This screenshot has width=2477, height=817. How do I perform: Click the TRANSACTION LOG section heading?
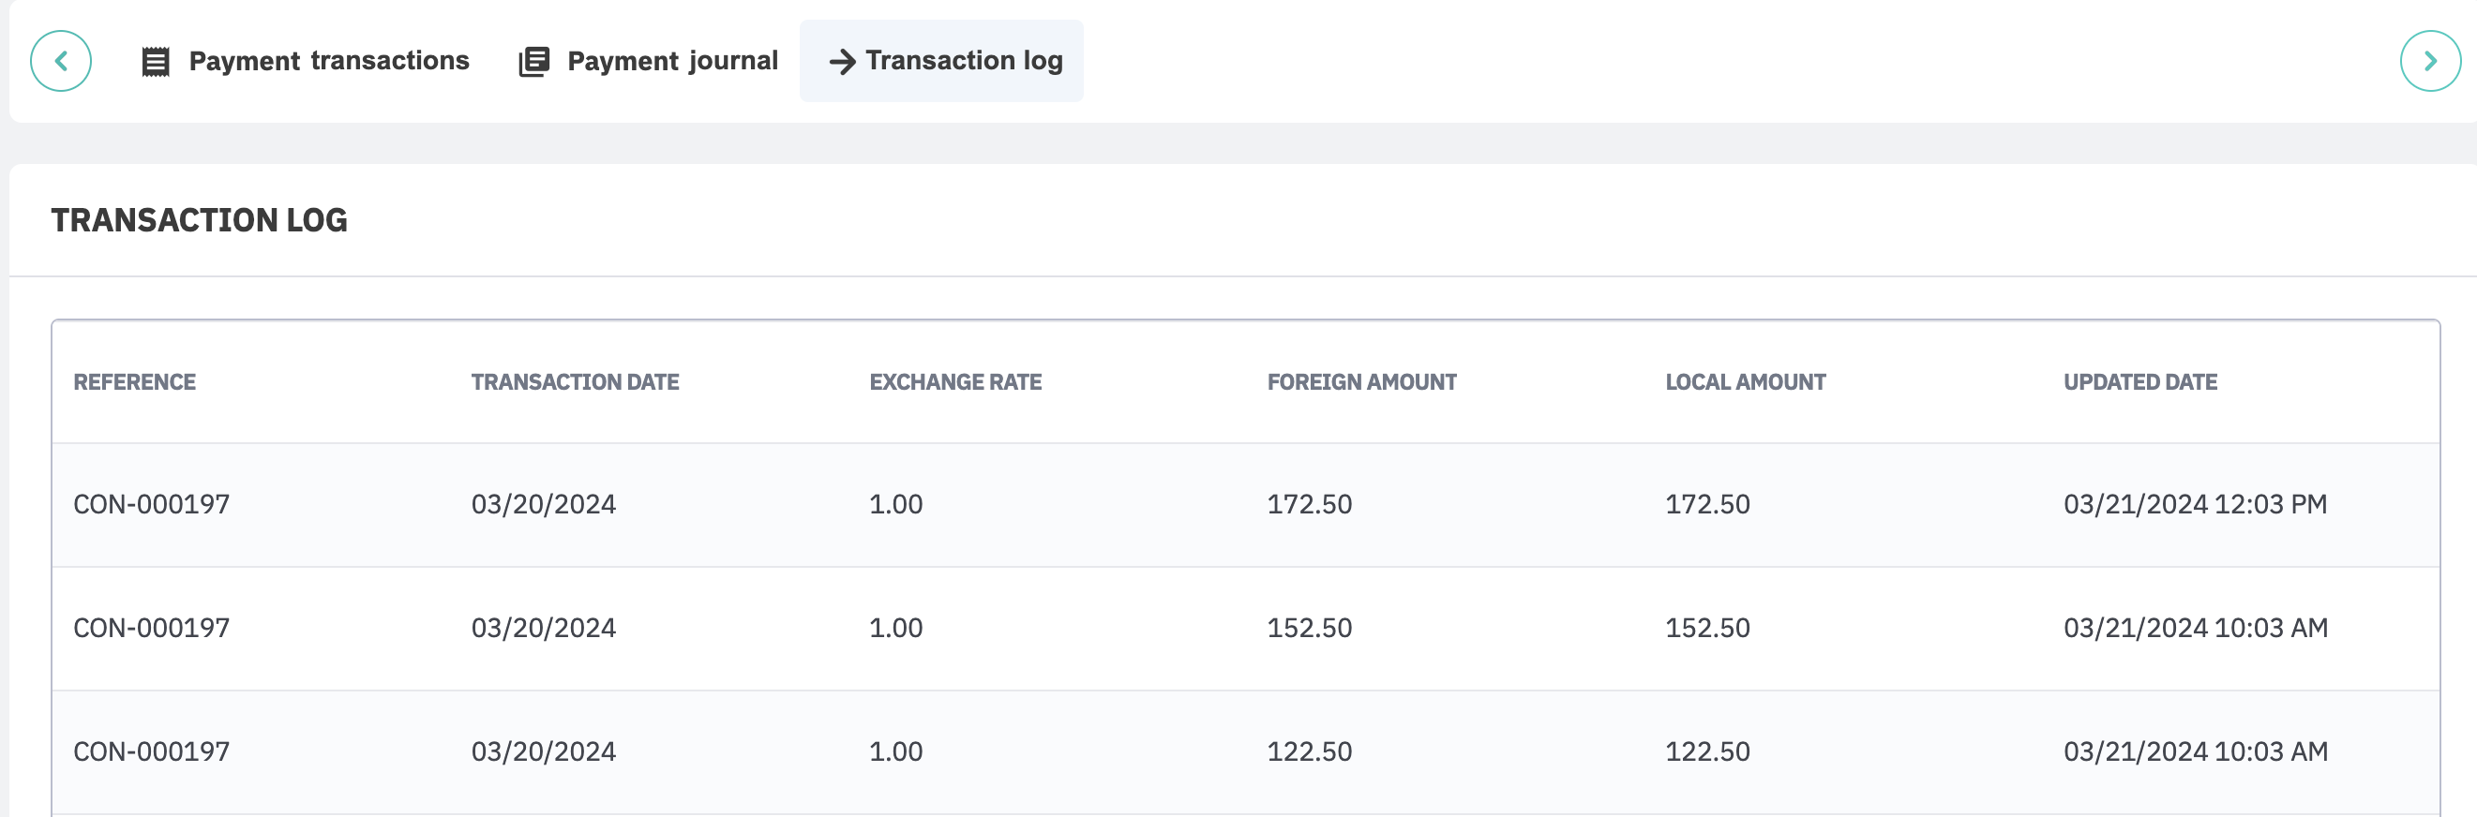coord(199,221)
